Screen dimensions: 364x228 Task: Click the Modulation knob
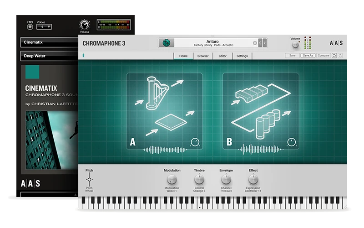point(172,179)
